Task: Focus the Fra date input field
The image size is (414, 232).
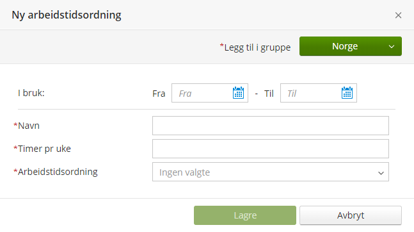Action: tap(202, 93)
